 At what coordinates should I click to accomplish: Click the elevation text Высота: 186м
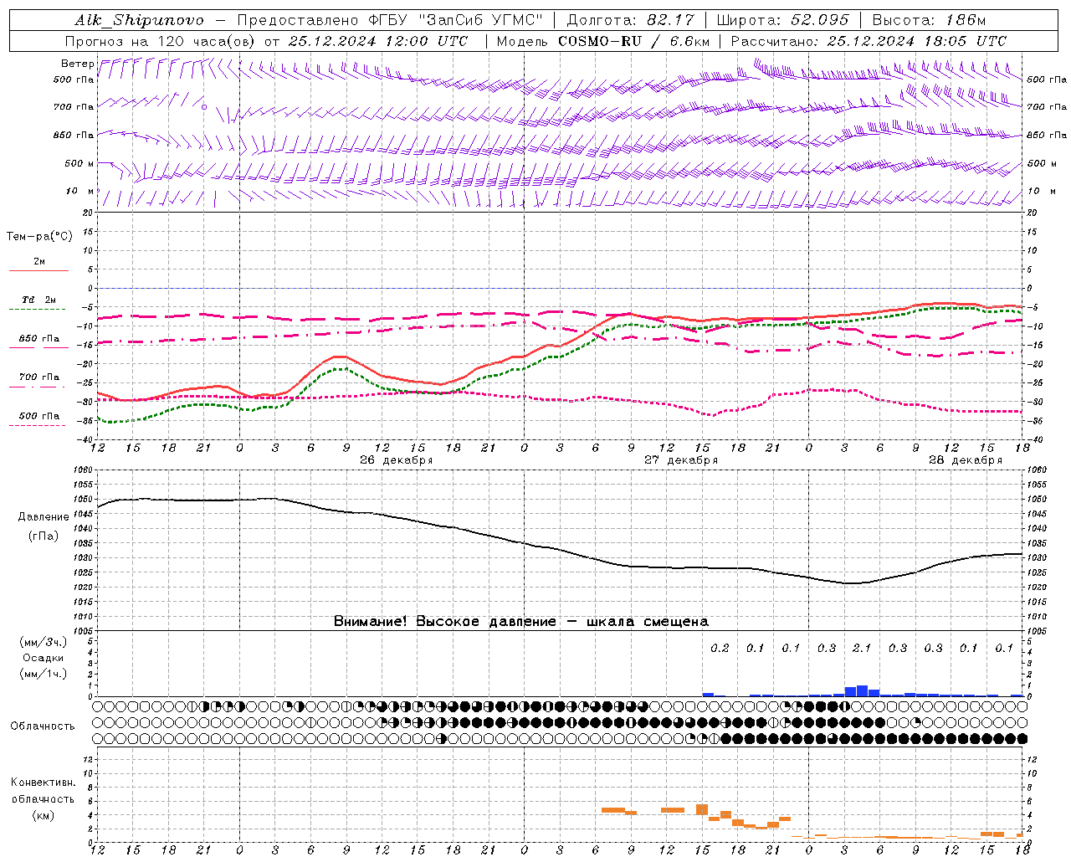929,20
